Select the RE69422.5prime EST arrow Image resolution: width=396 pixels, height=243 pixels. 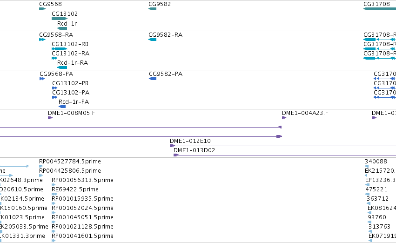54,194
